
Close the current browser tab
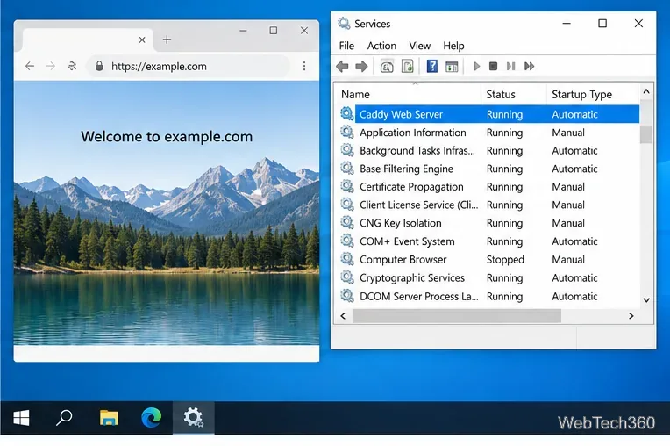142,40
